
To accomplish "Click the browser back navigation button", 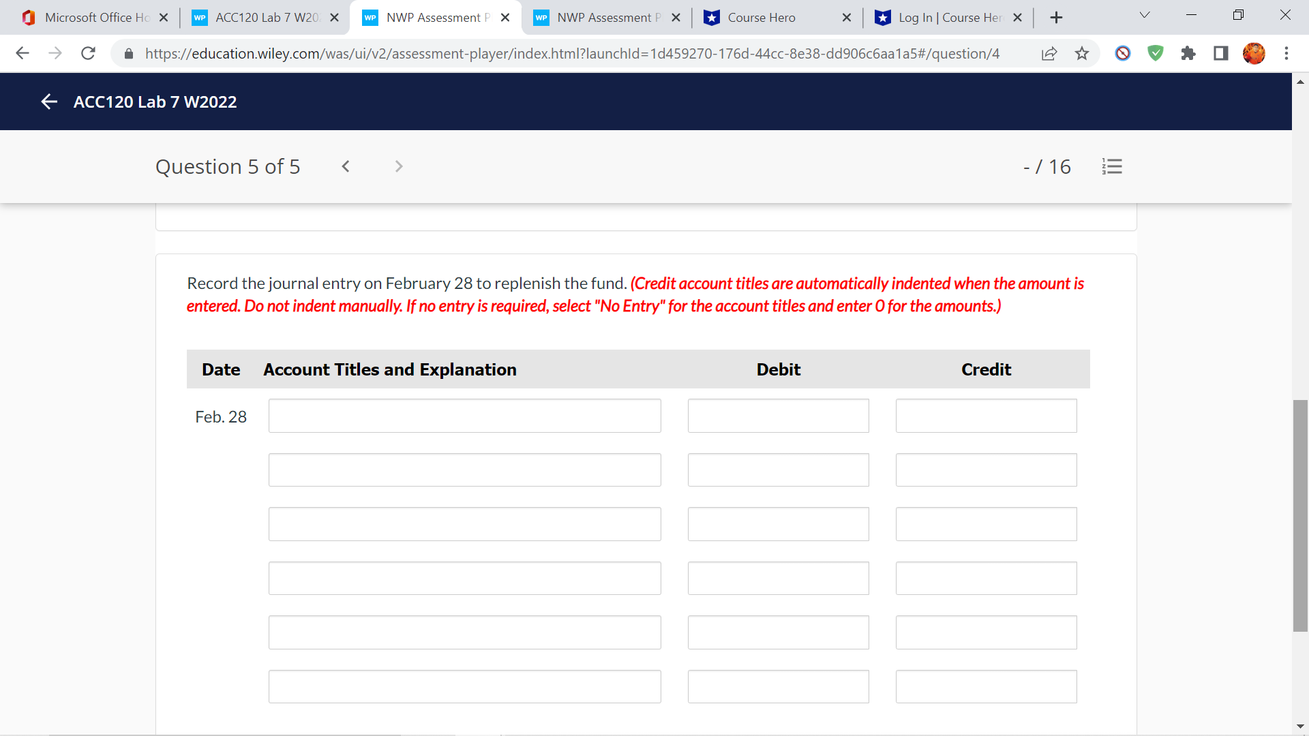I will (22, 53).
